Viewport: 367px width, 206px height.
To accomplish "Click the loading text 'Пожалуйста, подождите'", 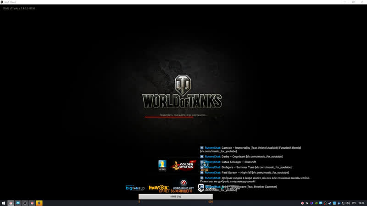I will tap(183, 115).
